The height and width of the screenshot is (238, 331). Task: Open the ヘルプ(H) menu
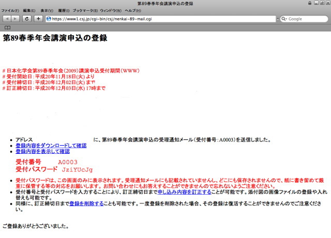(132, 10)
